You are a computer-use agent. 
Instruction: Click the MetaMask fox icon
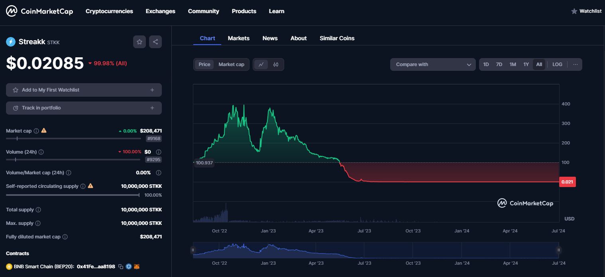tap(137, 267)
